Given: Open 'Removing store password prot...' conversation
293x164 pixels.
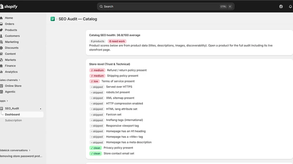Looking at the screenshot, I should click(21, 156).
